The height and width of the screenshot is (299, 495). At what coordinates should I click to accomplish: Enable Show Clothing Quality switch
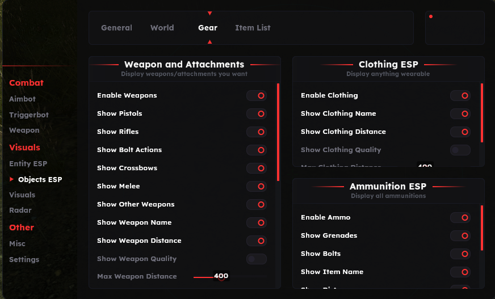(x=460, y=150)
